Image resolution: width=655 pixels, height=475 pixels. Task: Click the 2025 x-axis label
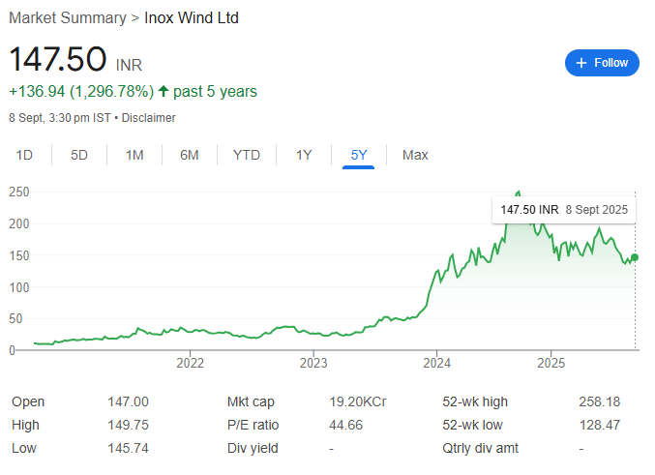pos(551,363)
